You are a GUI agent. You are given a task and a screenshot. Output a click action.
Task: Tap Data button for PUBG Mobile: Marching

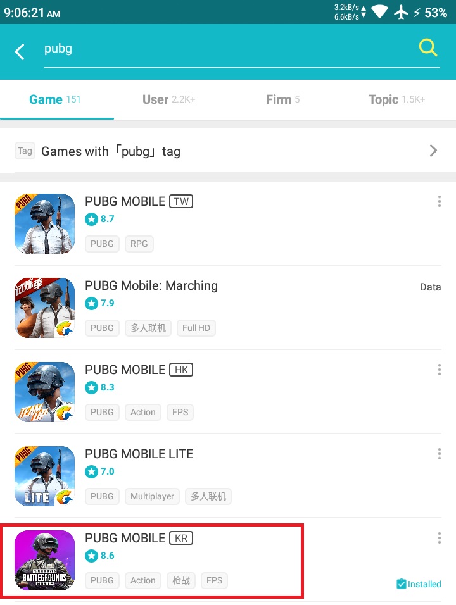(x=430, y=287)
